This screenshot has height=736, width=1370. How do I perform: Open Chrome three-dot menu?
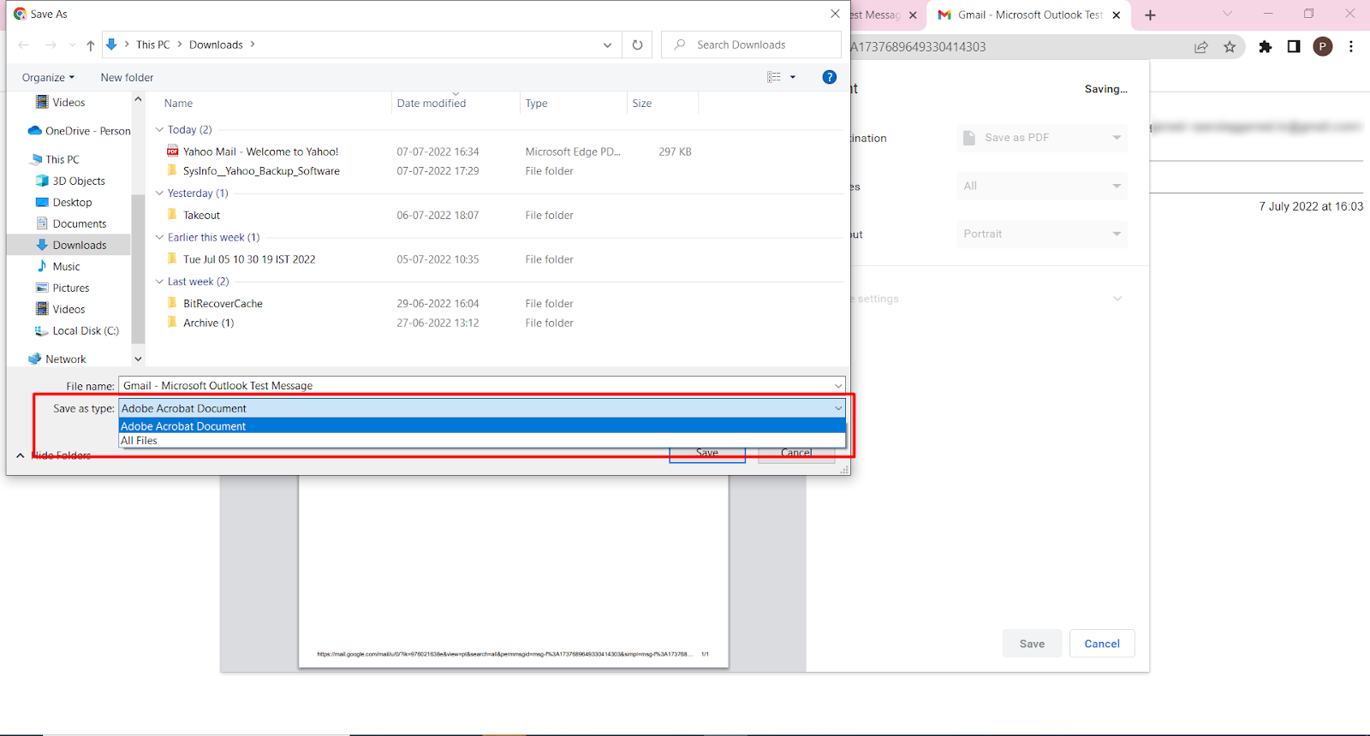tap(1351, 47)
